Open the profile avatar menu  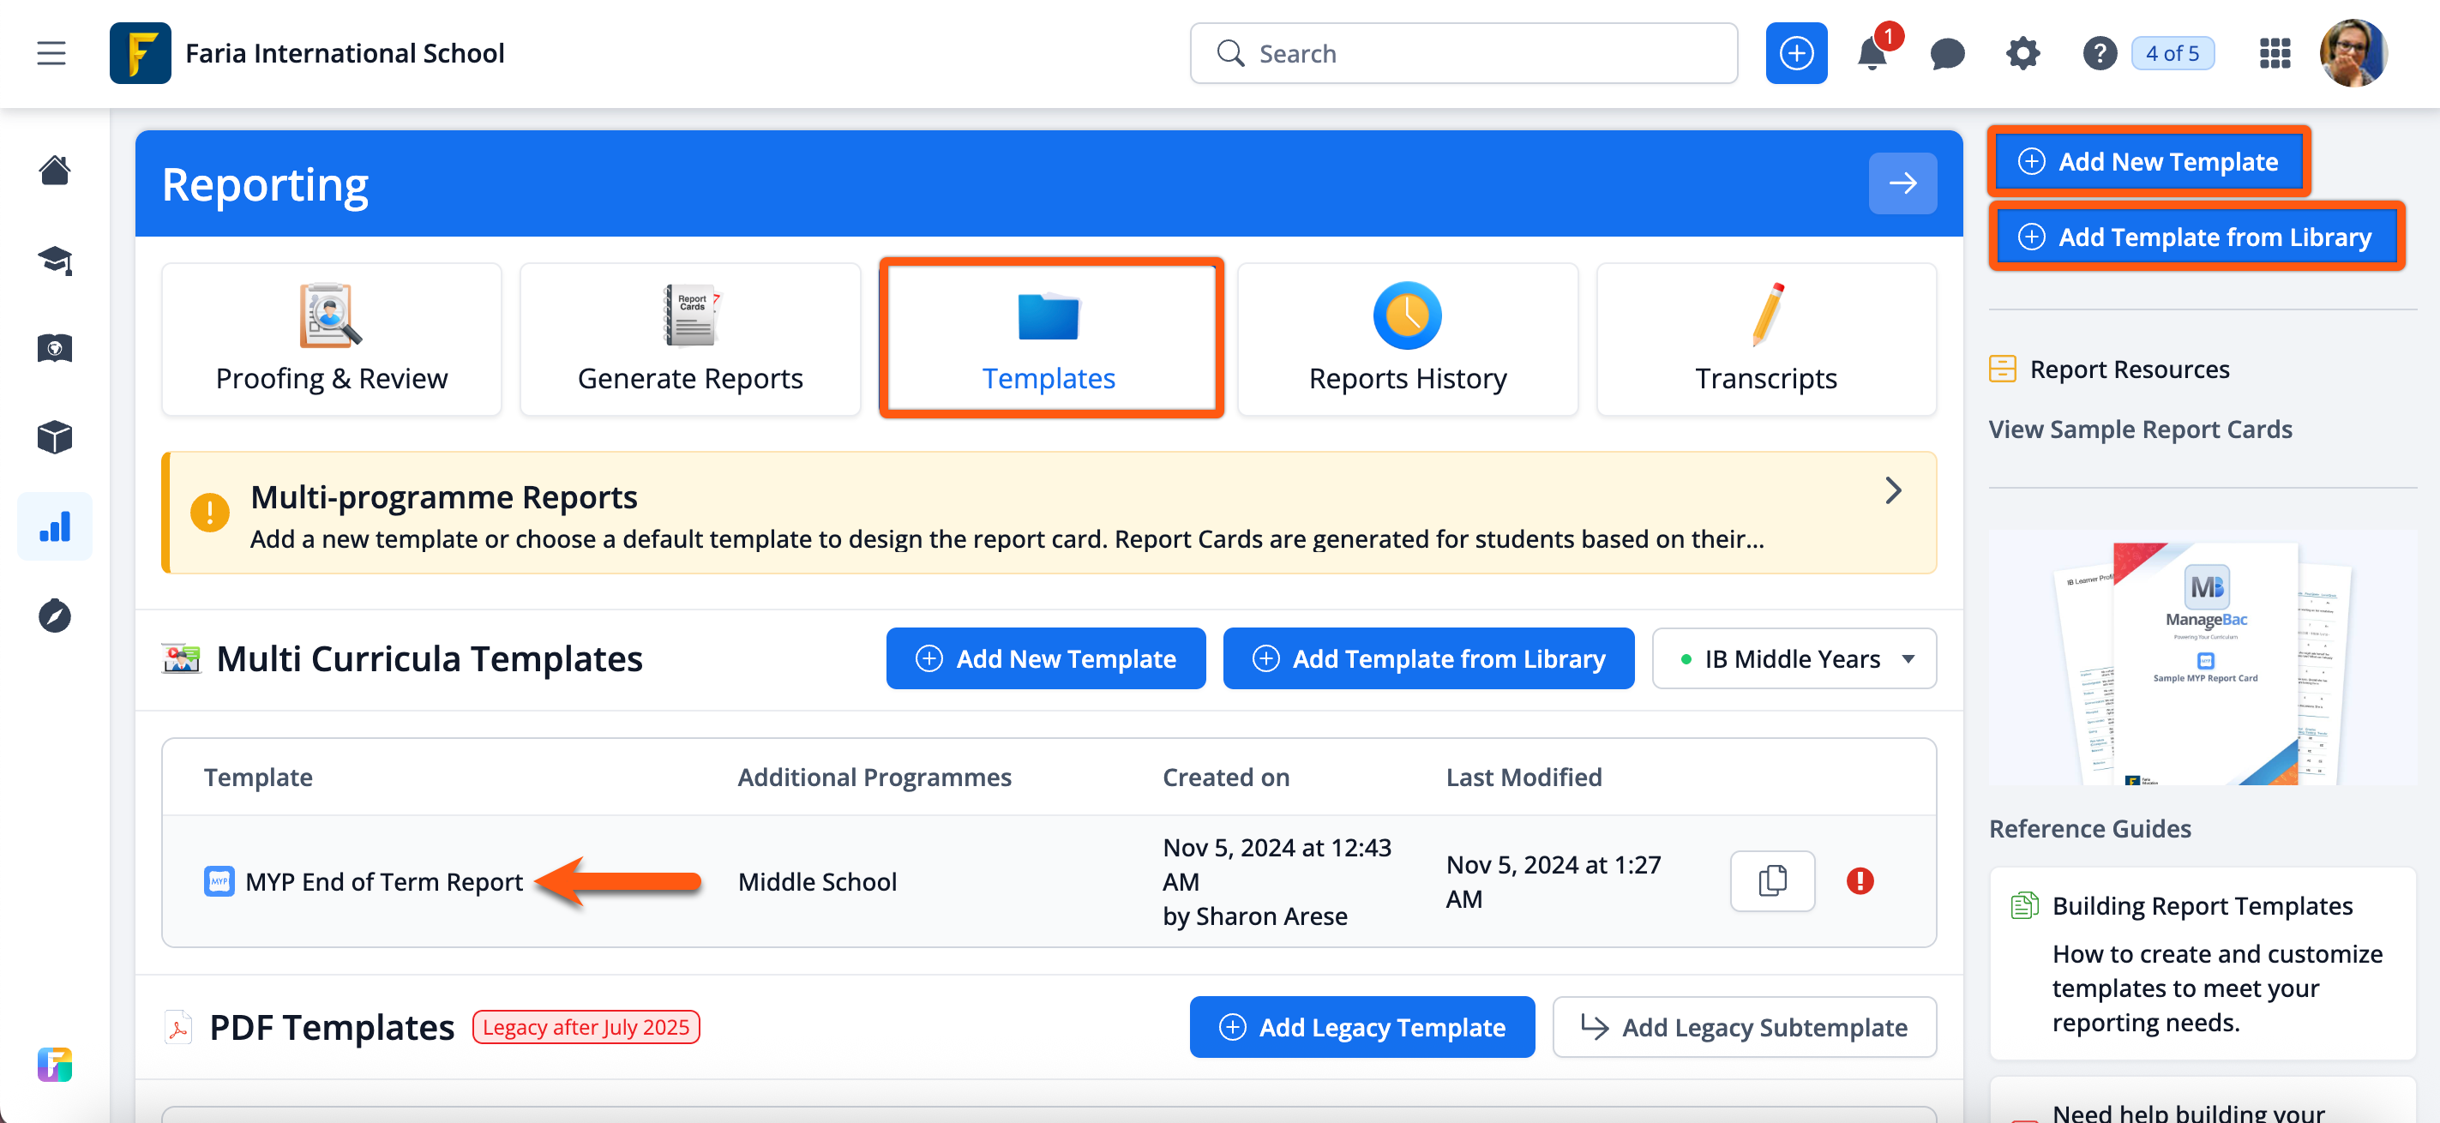pos(2355,54)
